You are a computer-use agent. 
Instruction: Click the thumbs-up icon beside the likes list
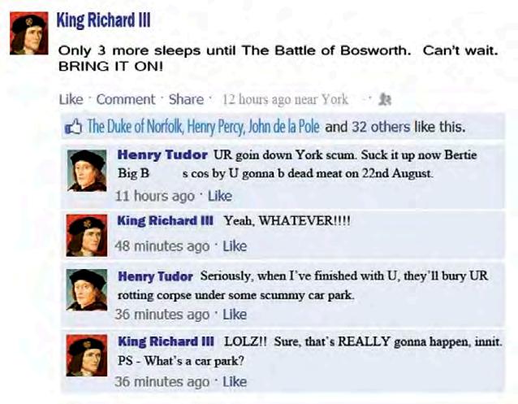(73, 127)
